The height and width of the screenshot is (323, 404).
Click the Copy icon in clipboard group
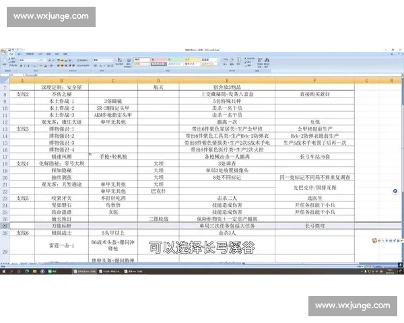pyautogui.click(x=9, y=62)
